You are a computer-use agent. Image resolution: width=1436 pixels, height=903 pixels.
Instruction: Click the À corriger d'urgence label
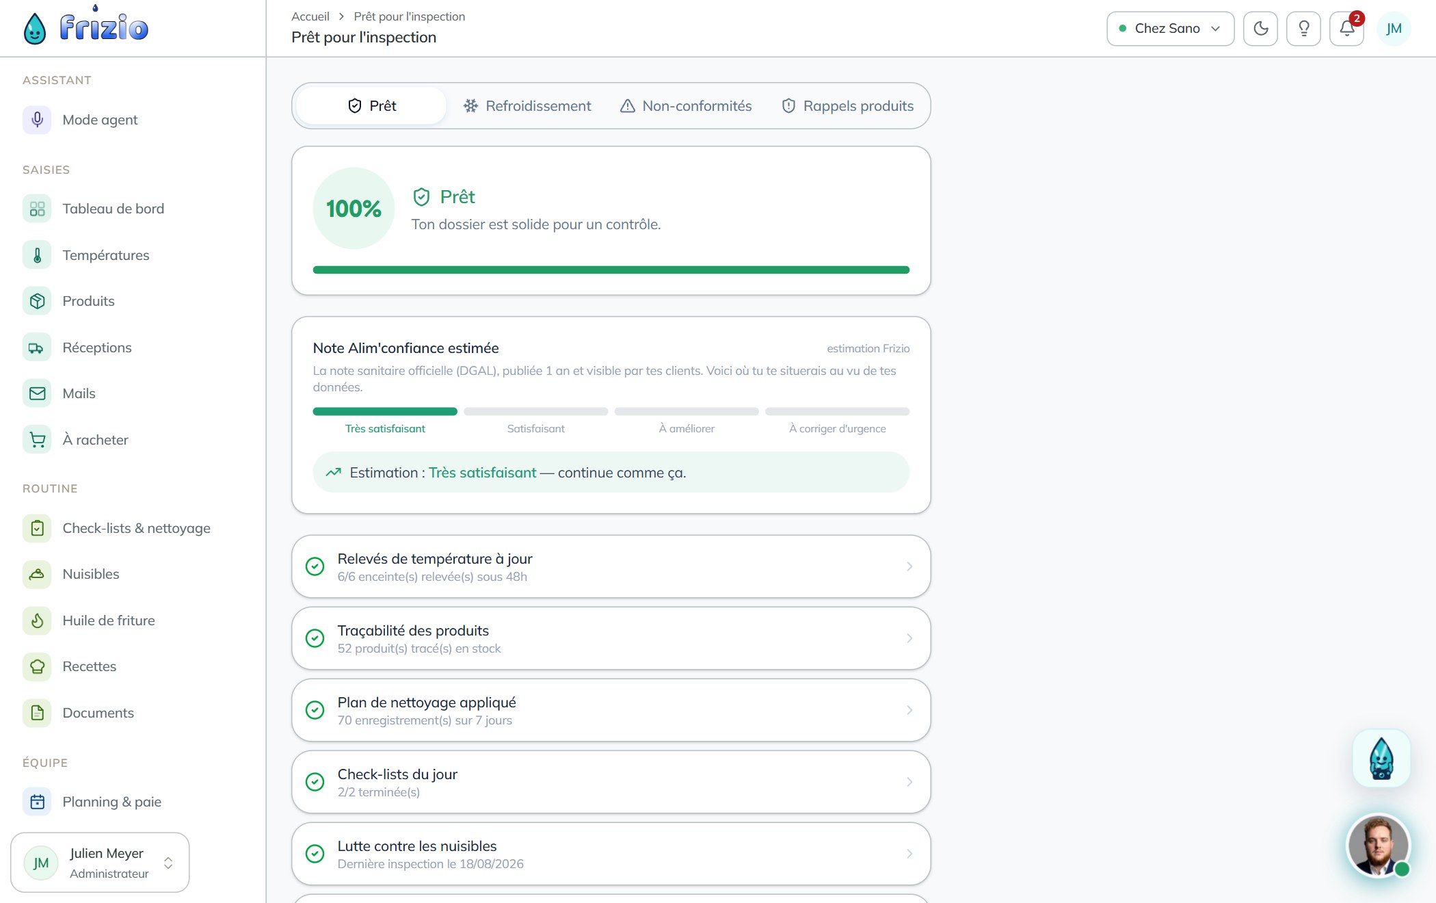(x=837, y=429)
